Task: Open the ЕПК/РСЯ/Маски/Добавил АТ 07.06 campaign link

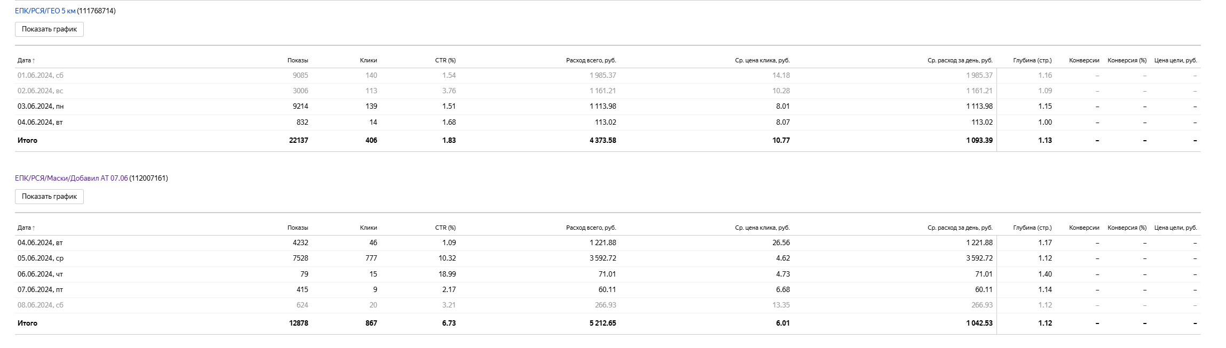Action: point(71,178)
